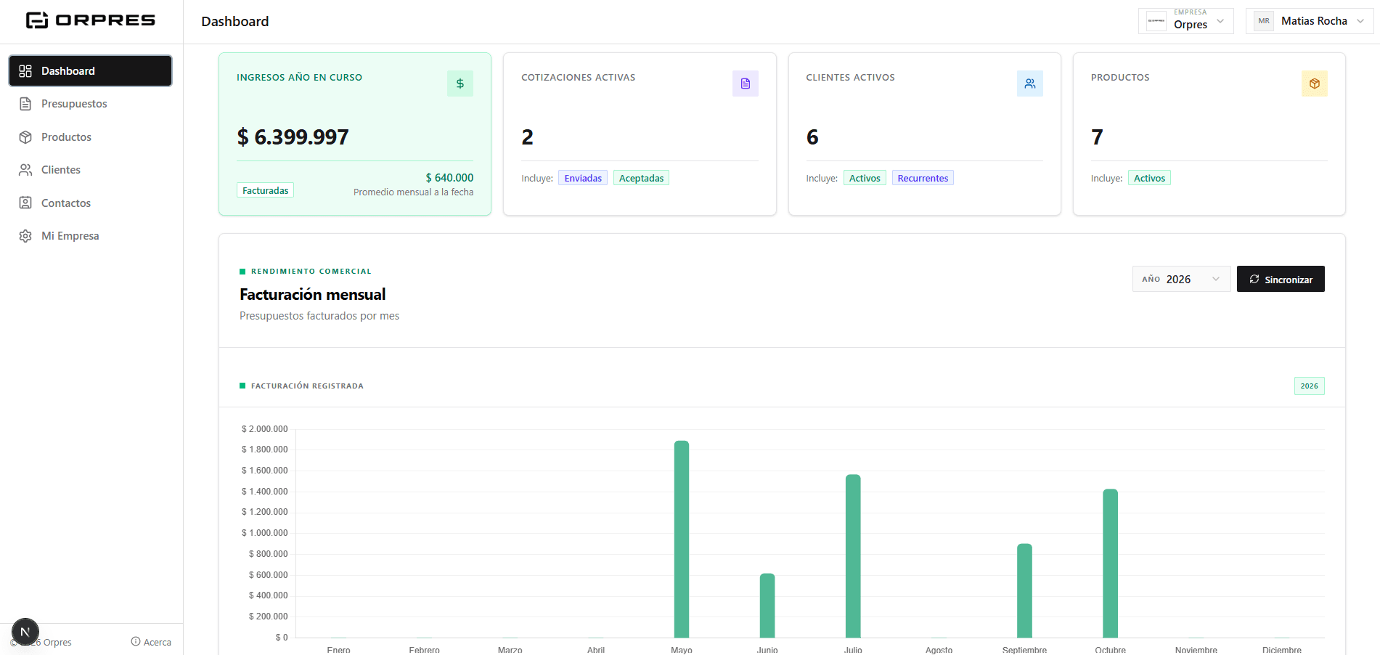Click the Enviadas tag
Viewport: 1380px width, 655px height.
pos(583,179)
